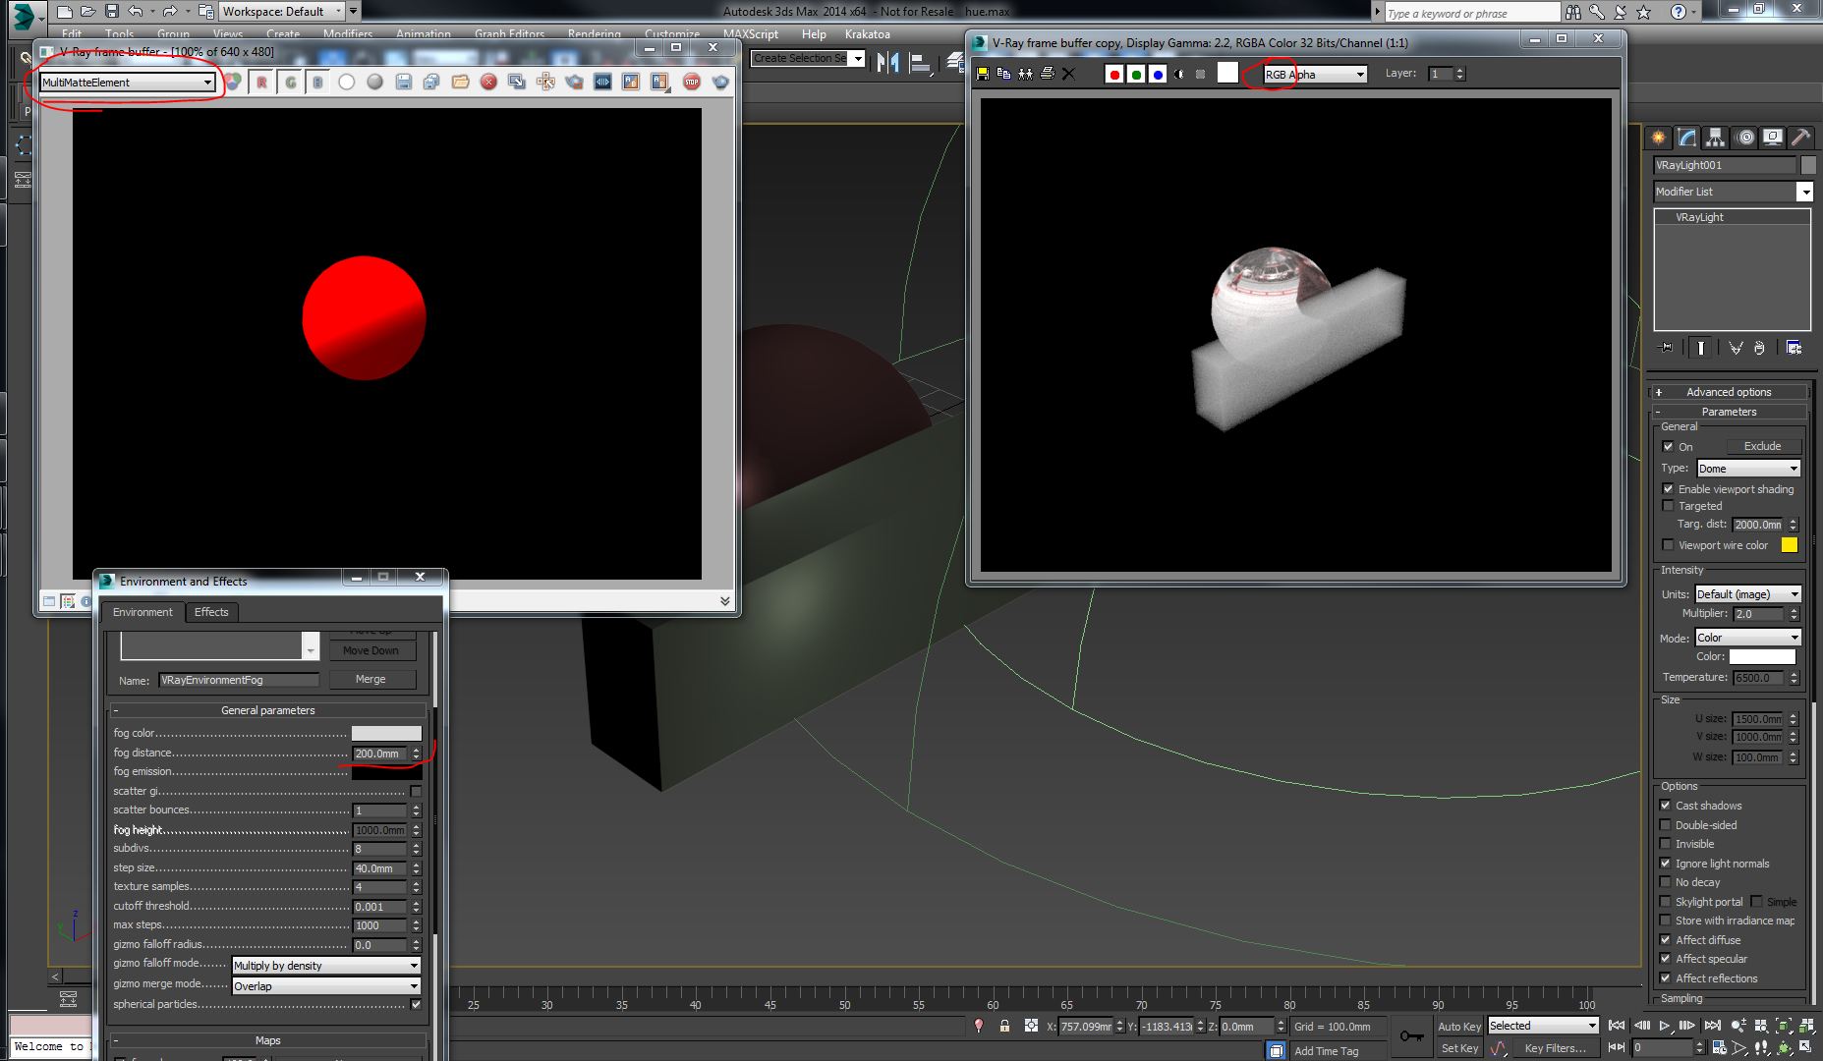Open the Create panel tab icon
The image size is (1823, 1061).
click(1659, 138)
